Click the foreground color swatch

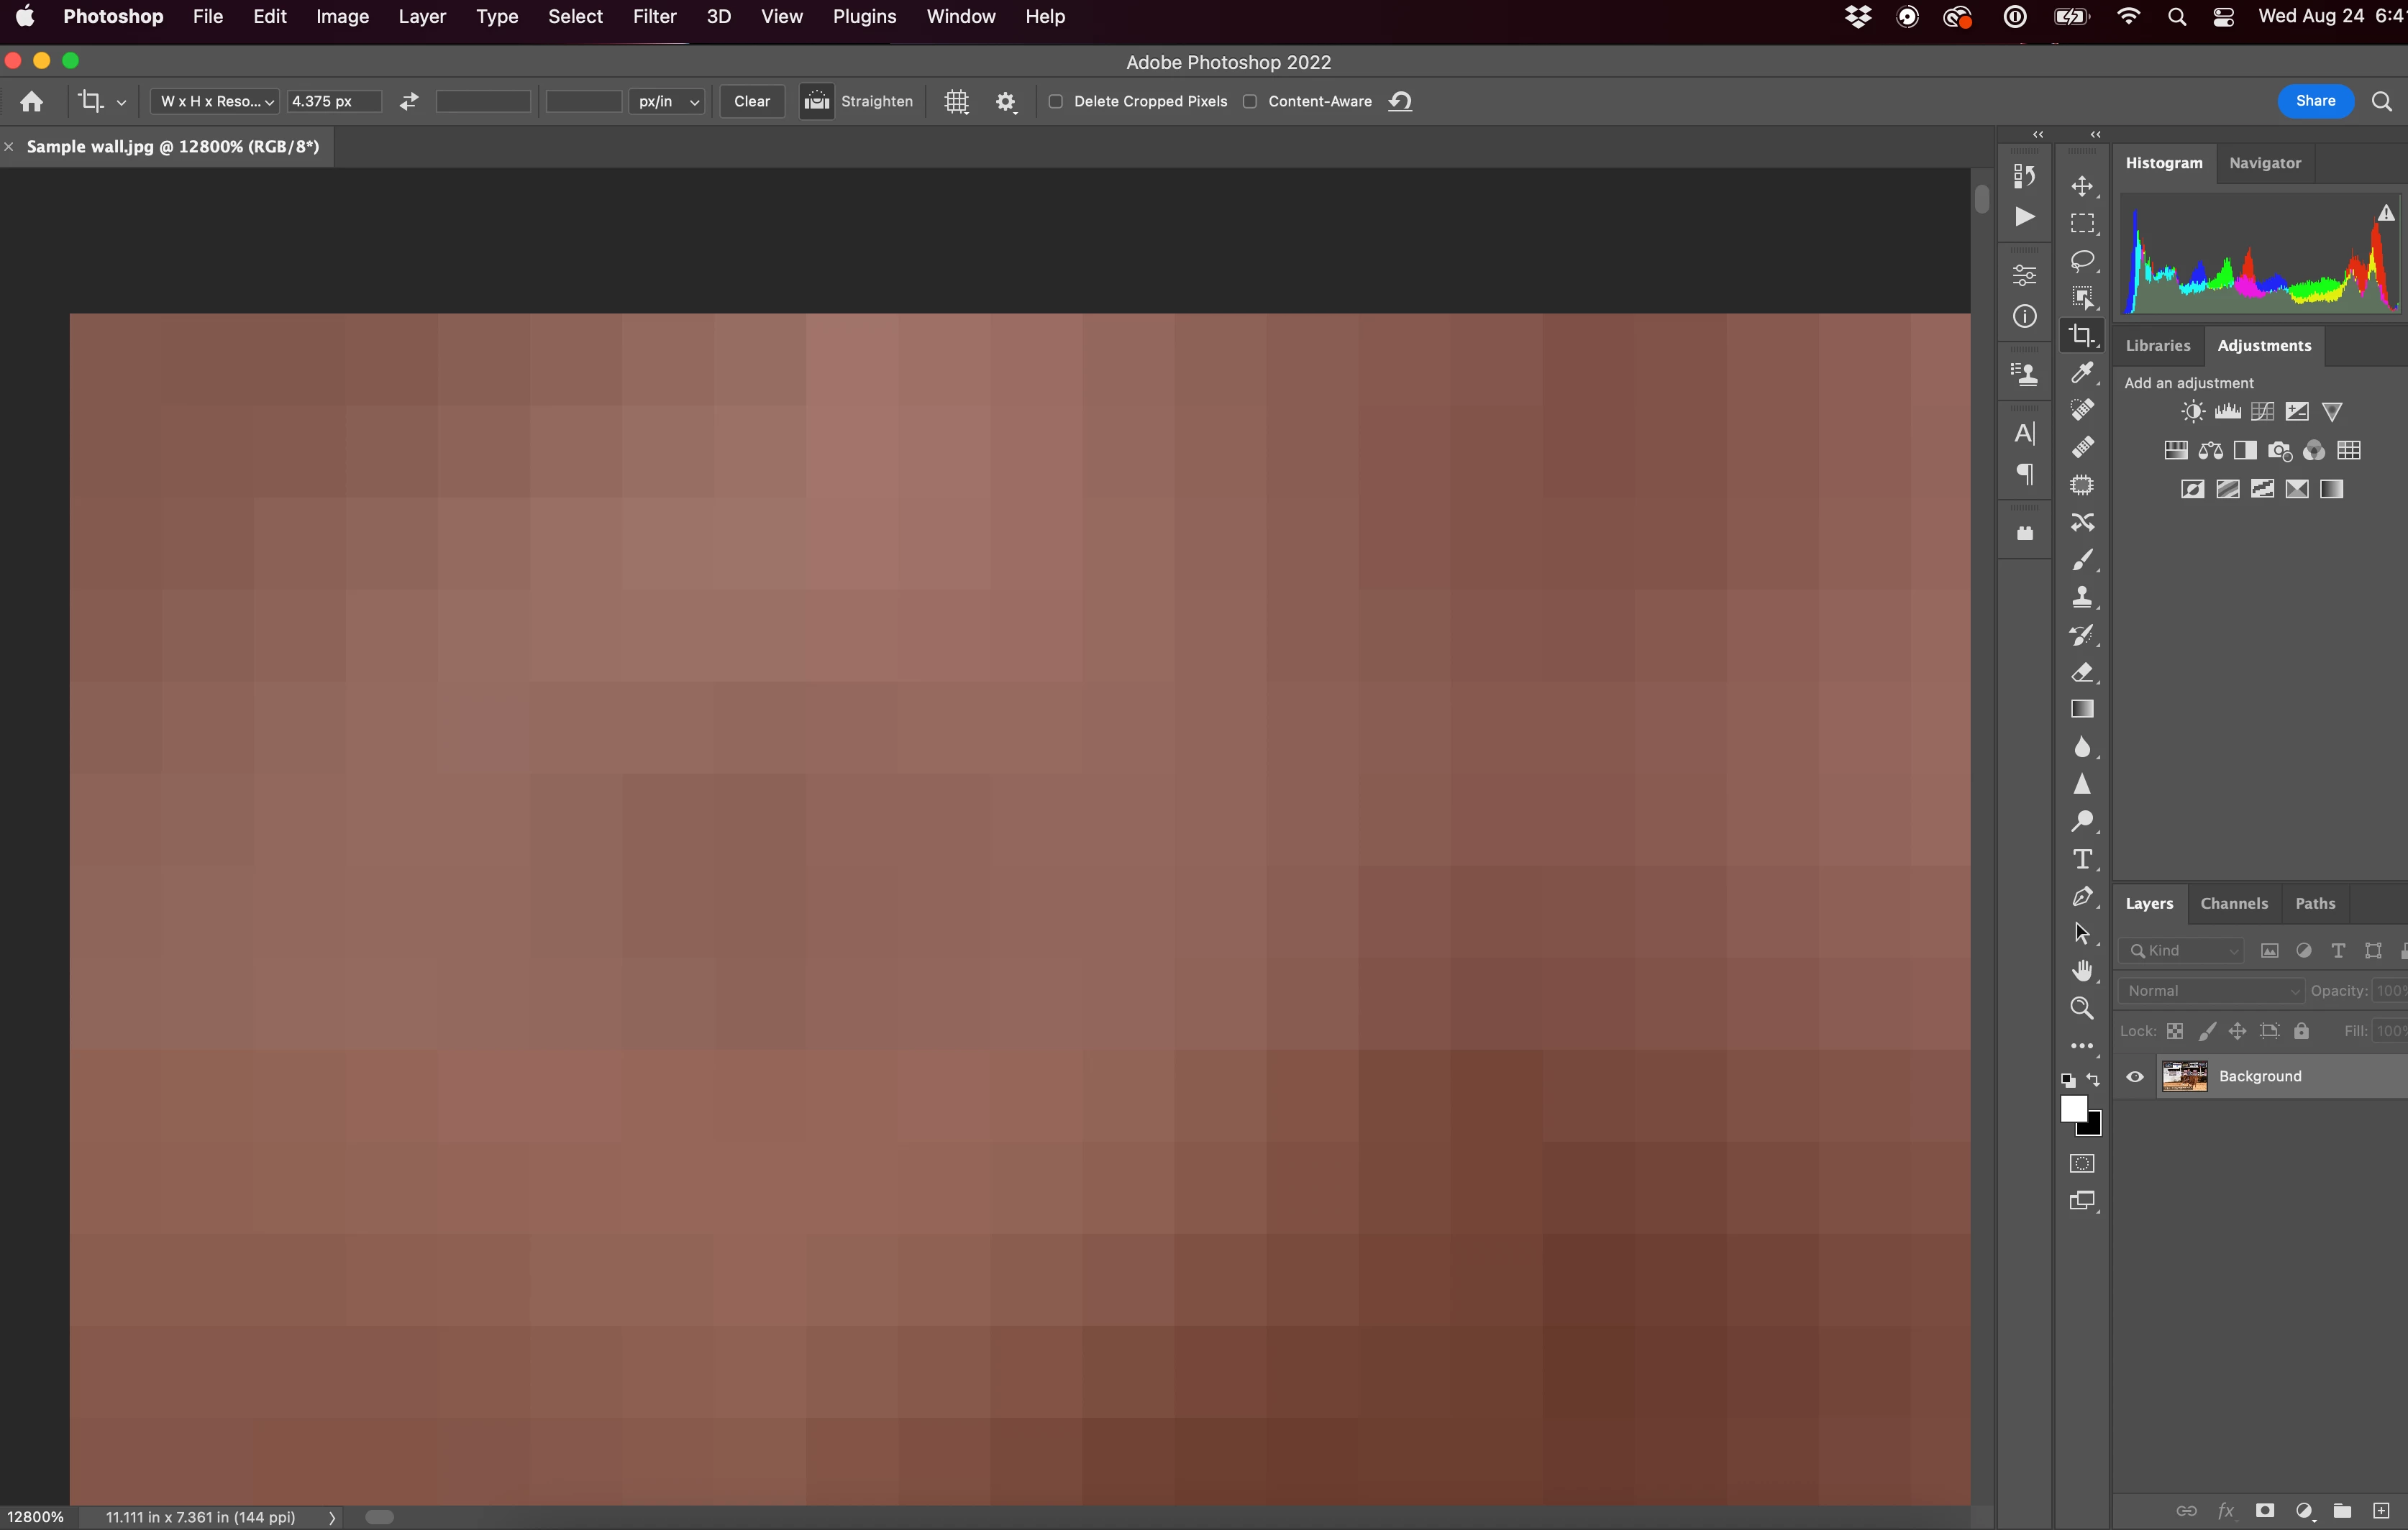2074,1108
